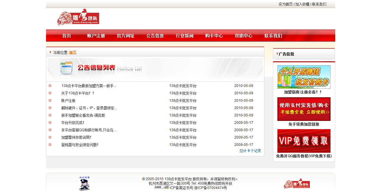Click the police mascot icon in footer

click(x=84, y=183)
